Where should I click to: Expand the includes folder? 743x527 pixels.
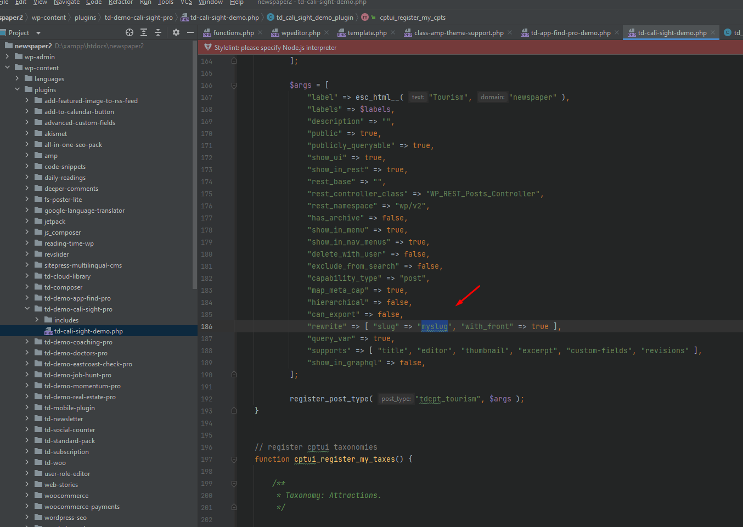pyautogui.click(x=37, y=320)
